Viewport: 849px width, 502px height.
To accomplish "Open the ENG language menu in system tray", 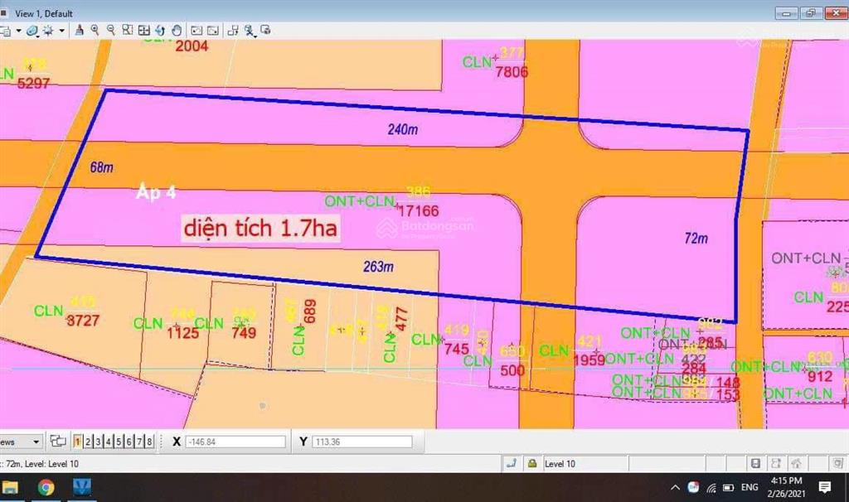I will click(750, 488).
